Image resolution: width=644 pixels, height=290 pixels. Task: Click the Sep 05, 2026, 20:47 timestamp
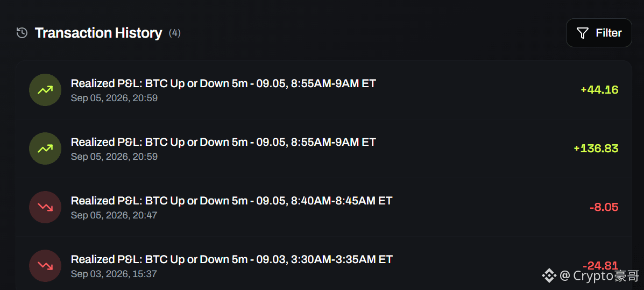click(x=114, y=215)
